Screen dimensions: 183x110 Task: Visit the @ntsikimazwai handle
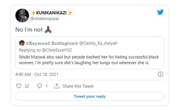(44, 19)
